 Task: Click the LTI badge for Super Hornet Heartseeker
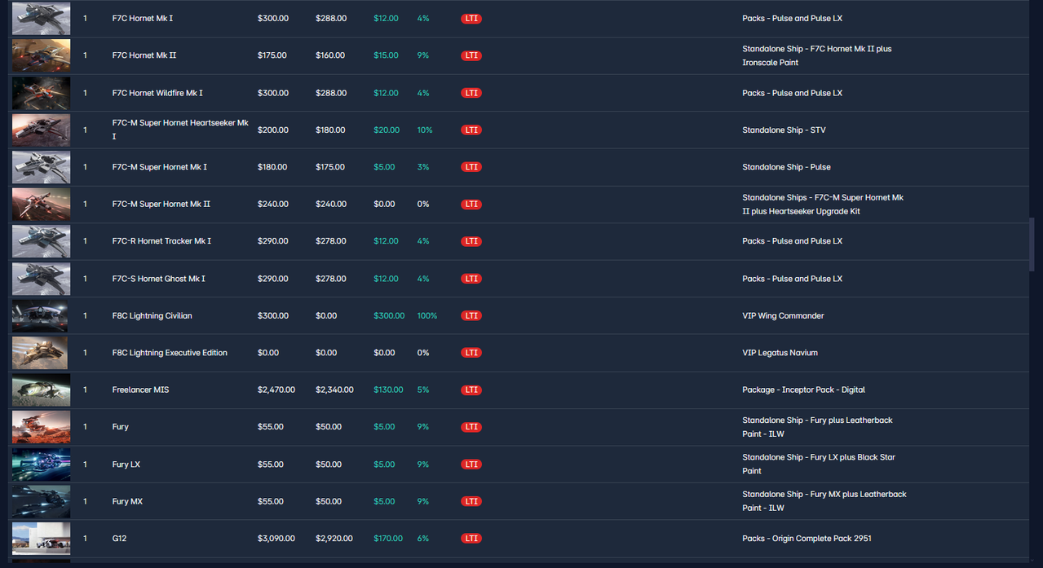(471, 130)
